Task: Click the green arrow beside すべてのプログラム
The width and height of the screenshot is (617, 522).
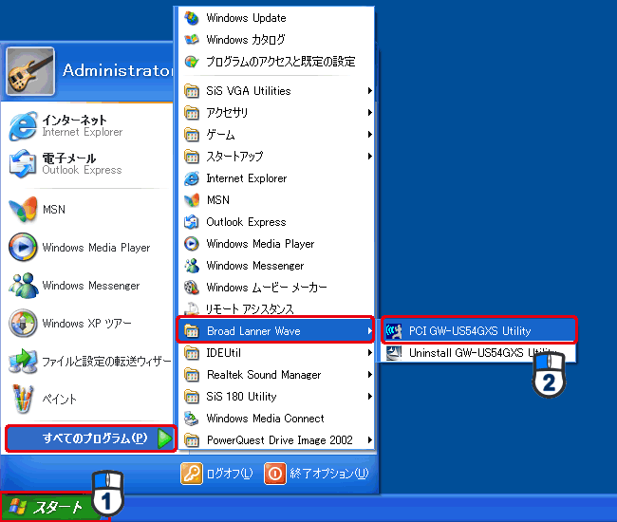Action: point(165,438)
